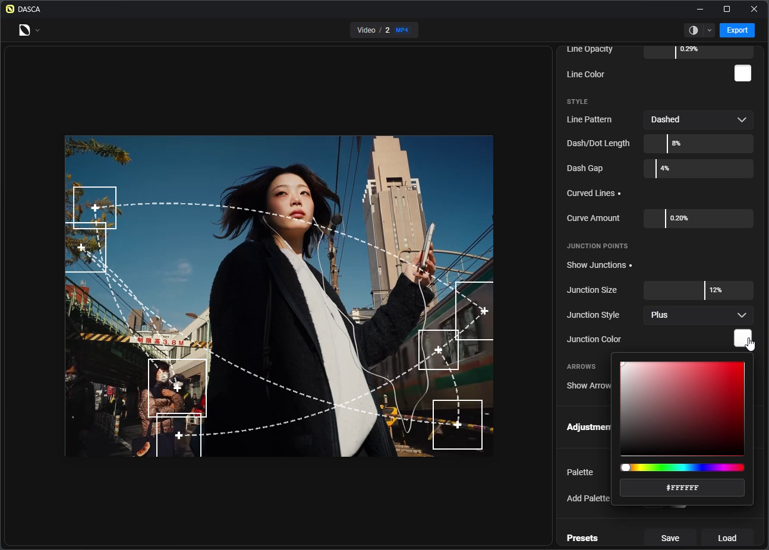Viewport: 769px width, 550px height.
Task: Open the chevron next to the logo
Action: (37, 30)
